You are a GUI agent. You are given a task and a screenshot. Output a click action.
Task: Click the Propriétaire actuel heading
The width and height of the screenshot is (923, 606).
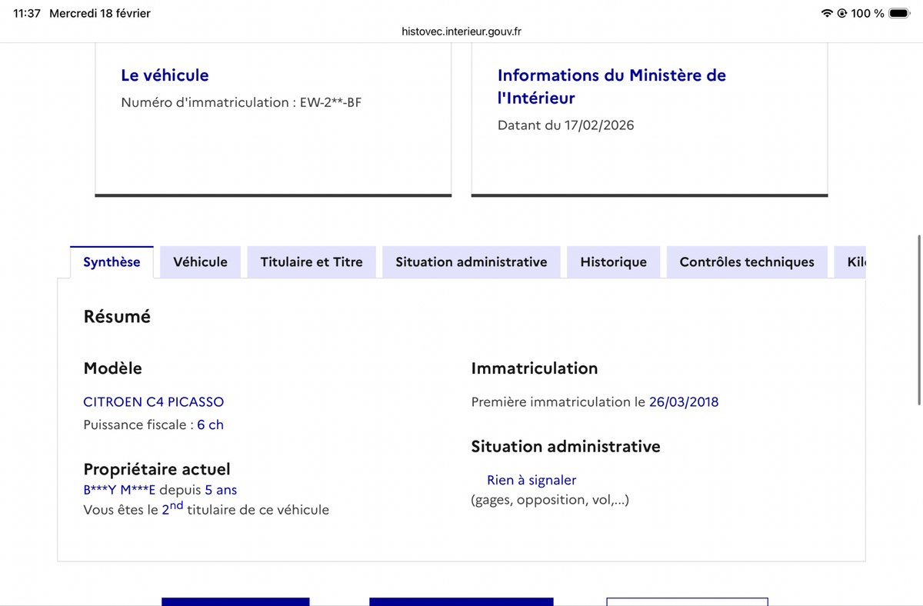click(157, 469)
